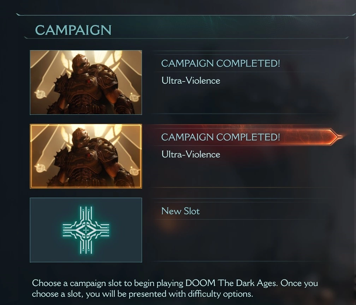This screenshot has height=305, width=356.
Task: Click Ultra-Violence under the highlighted campaign slot
Action: coord(191,154)
